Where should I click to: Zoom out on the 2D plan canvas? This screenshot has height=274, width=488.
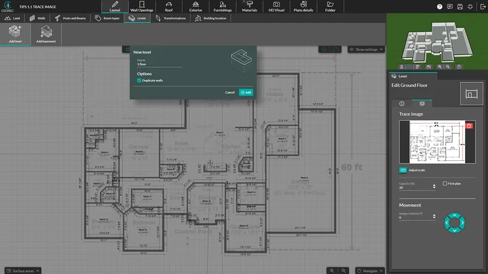(x=344, y=271)
